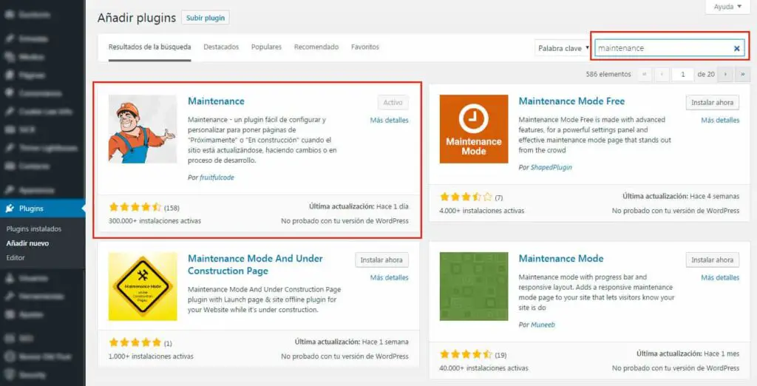The width and height of the screenshot is (757, 386).
Task: Go to the next results page arrow
Action: tap(725, 75)
